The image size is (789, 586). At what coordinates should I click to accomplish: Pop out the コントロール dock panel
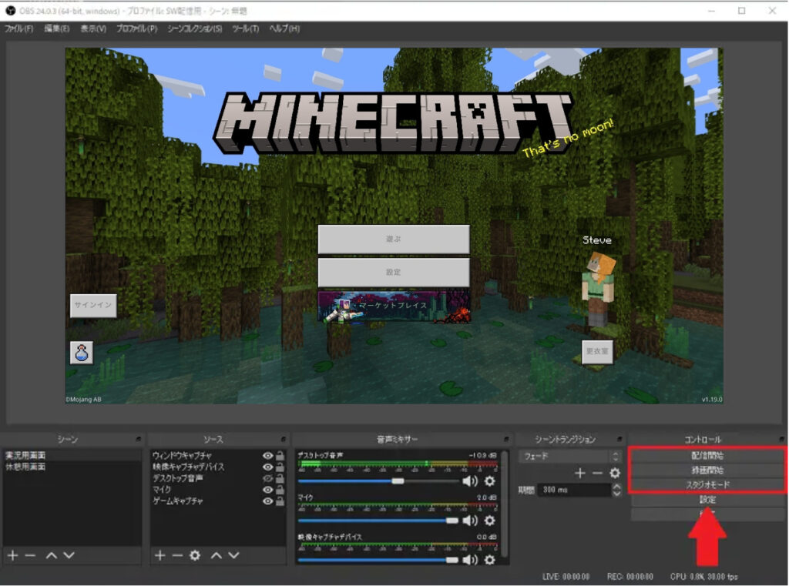[x=781, y=439]
